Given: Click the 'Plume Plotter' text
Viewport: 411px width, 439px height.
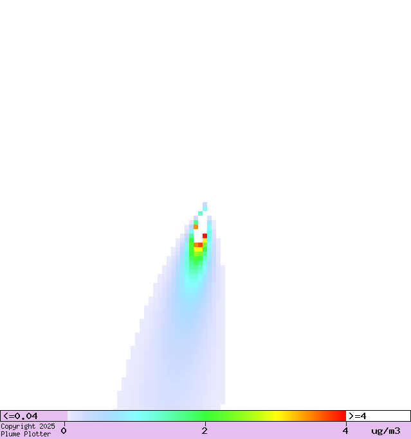Looking at the screenshot, I should [26, 434].
